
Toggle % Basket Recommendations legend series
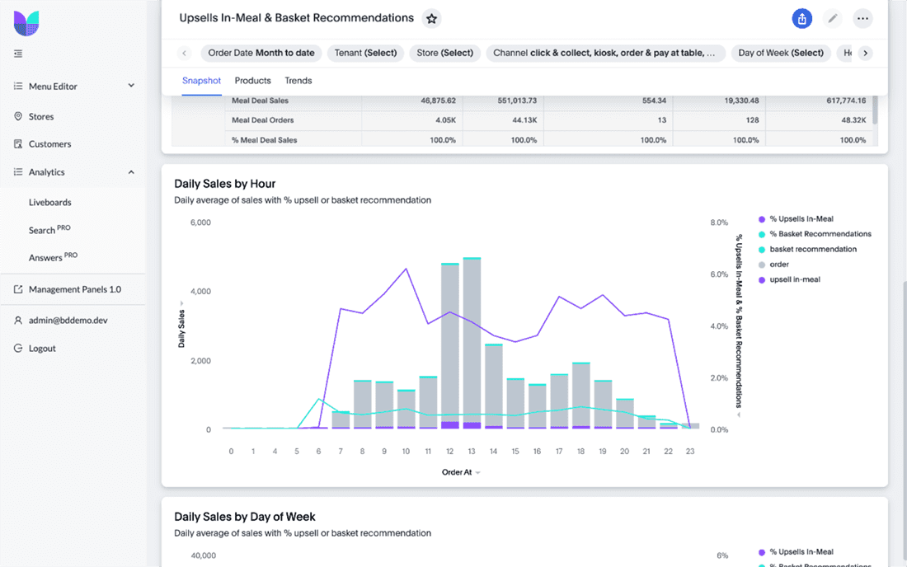tap(820, 234)
